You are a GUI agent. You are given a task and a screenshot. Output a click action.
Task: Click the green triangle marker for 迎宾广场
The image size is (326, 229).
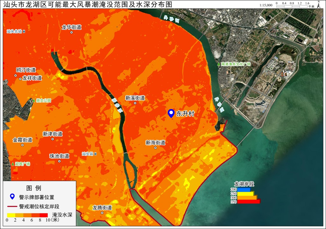coord(13,164)
